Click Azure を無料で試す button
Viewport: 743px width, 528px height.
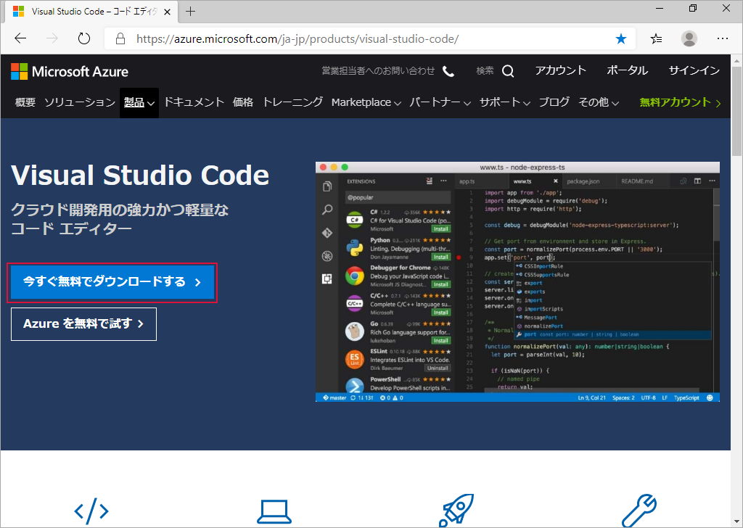pos(84,324)
